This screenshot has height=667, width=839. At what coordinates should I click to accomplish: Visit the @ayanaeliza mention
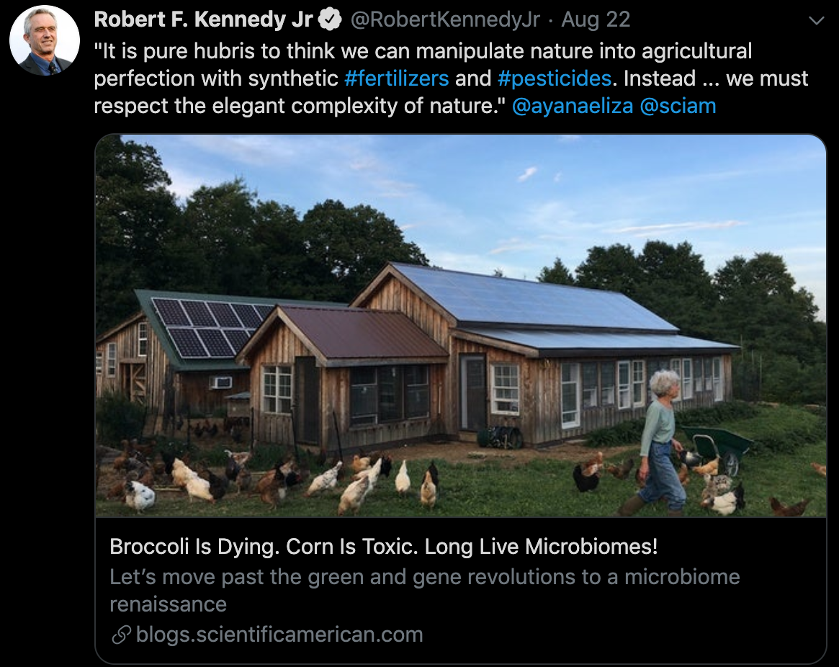573,107
